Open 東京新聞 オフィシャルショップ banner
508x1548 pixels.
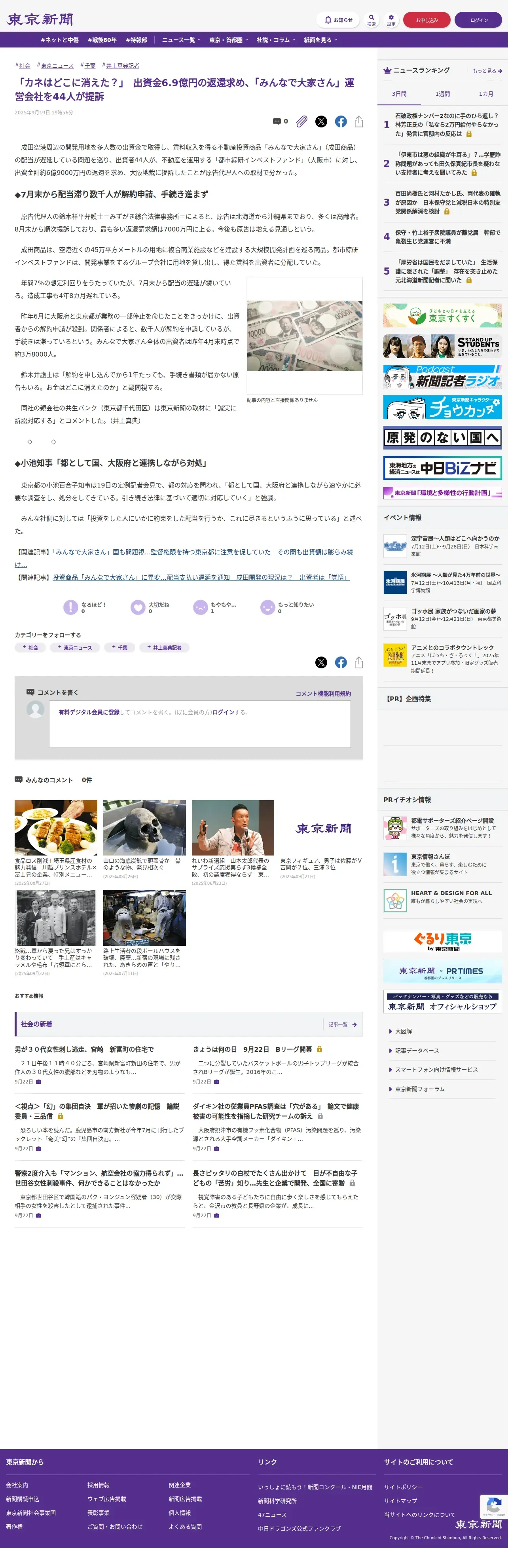click(x=442, y=1002)
